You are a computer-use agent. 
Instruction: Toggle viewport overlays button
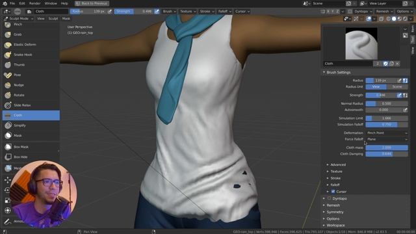click(369, 19)
